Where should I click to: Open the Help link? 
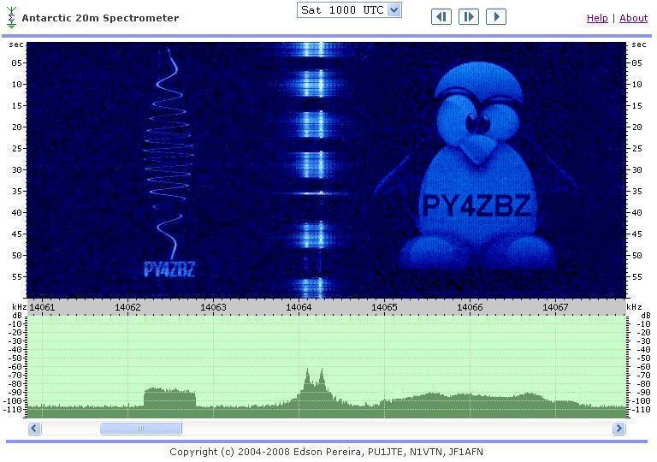click(x=597, y=18)
